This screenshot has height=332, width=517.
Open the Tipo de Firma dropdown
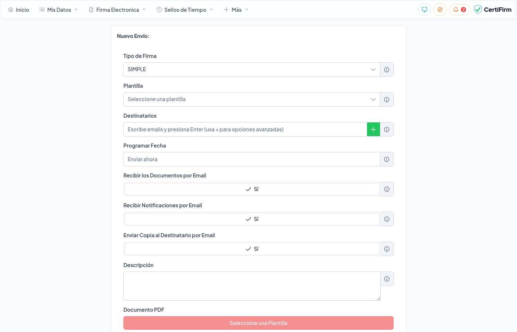pos(251,70)
